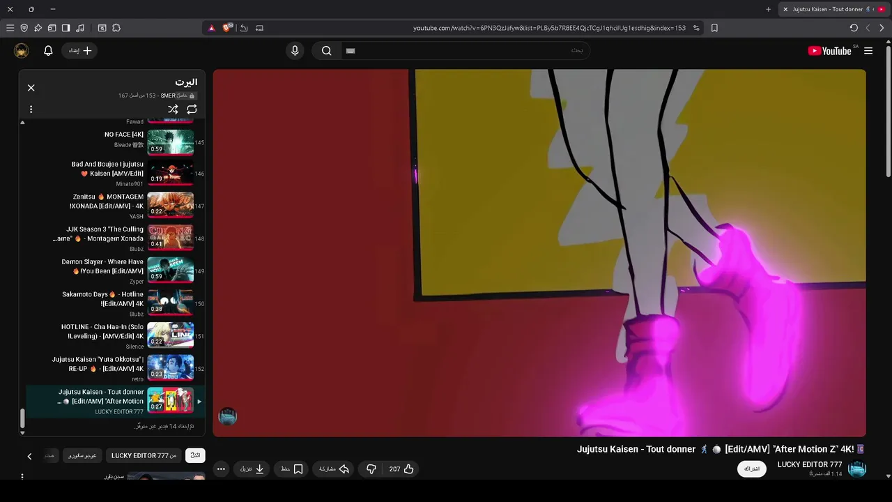The image size is (892, 502).
Task: Open the YouTube guide hamburger menu
Action: [868, 50]
